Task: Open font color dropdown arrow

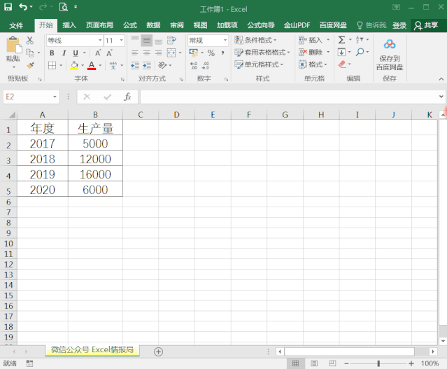Action: [x=100, y=66]
